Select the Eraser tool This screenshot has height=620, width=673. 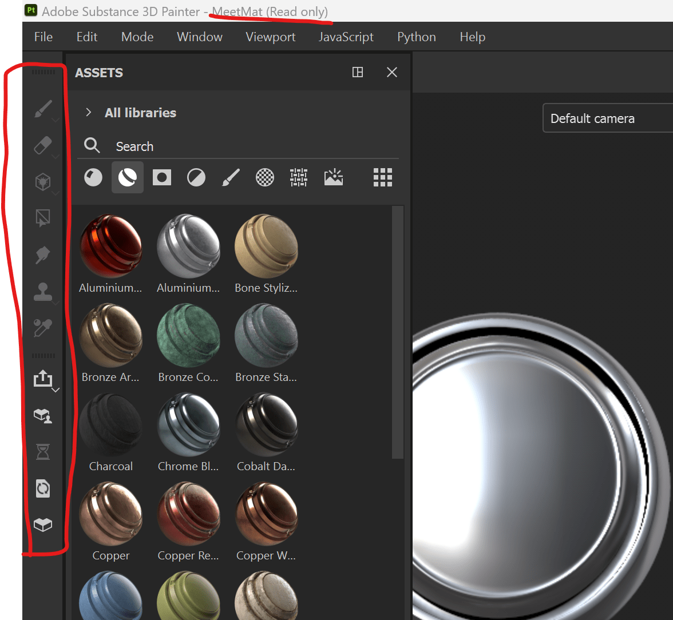pyautogui.click(x=43, y=145)
